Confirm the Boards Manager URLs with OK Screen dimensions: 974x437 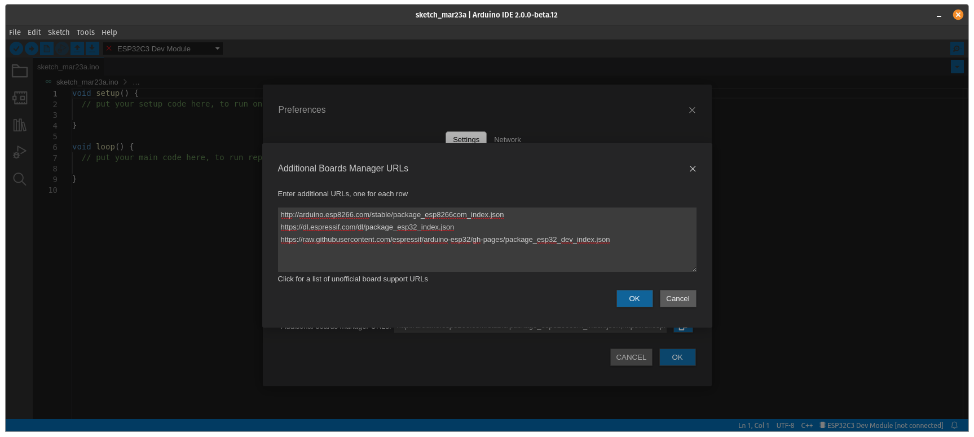[x=634, y=298]
